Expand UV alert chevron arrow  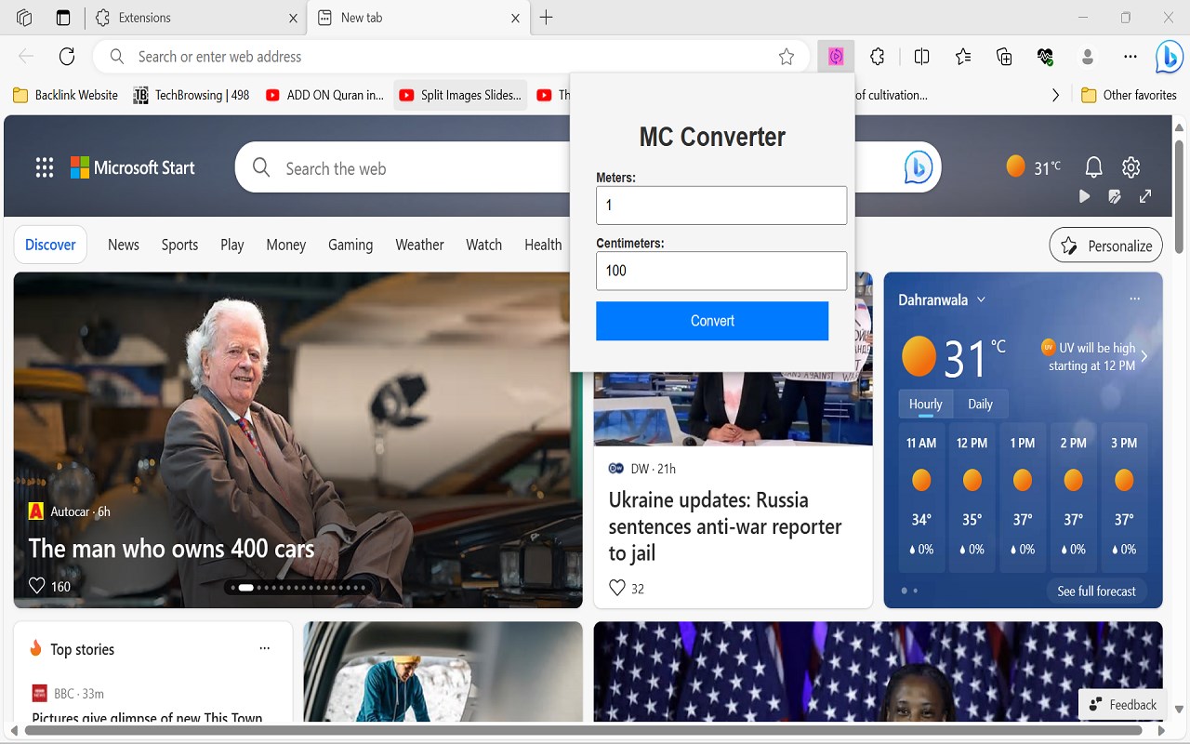pyautogui.click(x=1144, y=356)
